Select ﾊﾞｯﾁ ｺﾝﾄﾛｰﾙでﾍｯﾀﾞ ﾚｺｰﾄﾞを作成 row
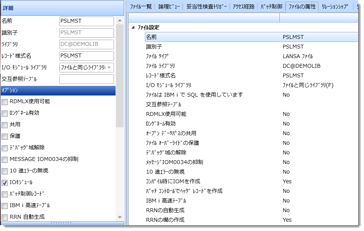364x231 pixels. 252,191
